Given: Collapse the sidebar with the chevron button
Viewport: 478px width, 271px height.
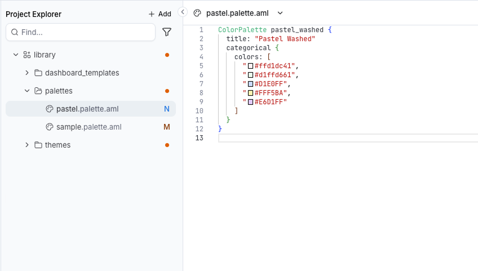Looking at the screenshot, I should pyautogui.click(x=182, y=12).
